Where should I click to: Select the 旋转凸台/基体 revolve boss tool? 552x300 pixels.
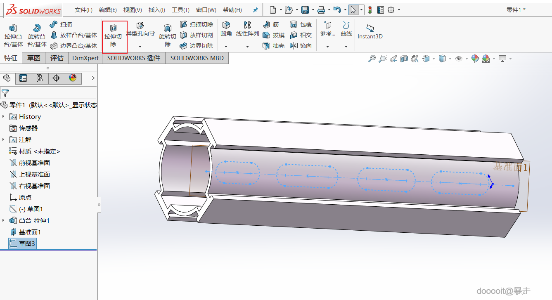click(37, 35)
